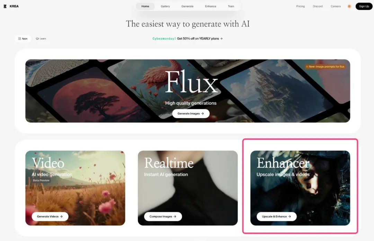
Task: Click the Generate Videos button
Action: click(x=50, y=216)
